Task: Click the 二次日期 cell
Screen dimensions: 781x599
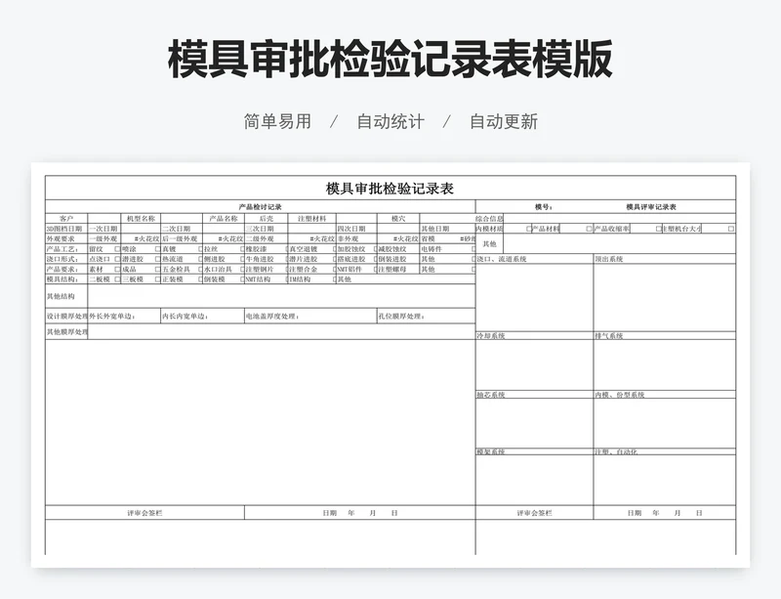Action: pyautogui.click(x=182, y=229)
